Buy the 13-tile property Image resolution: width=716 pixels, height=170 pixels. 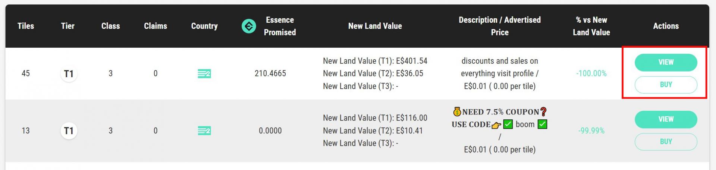point(666,142)
